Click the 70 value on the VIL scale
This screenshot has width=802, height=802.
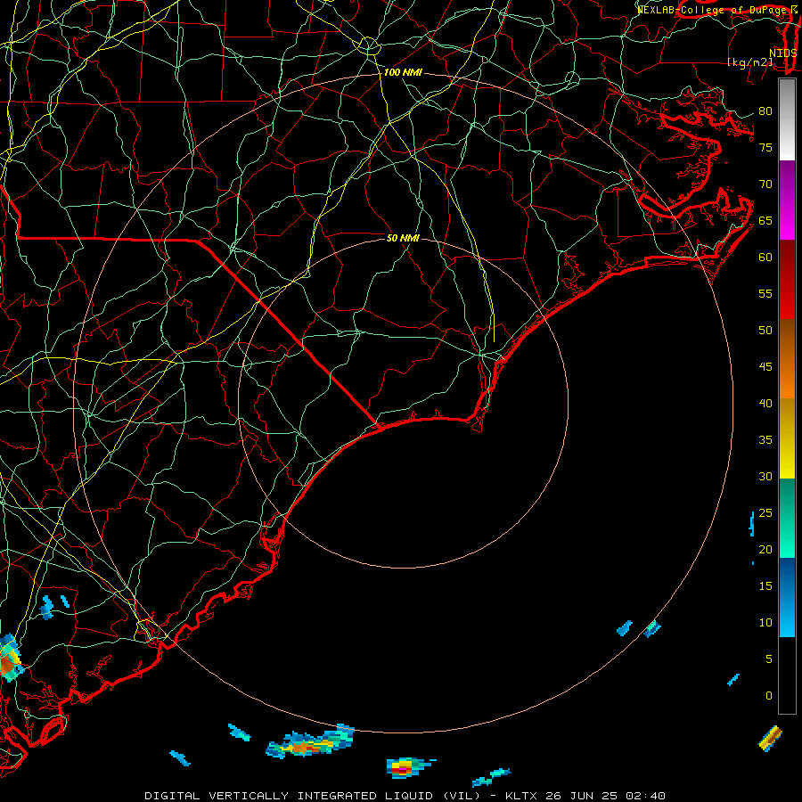[x=765, y=184]
